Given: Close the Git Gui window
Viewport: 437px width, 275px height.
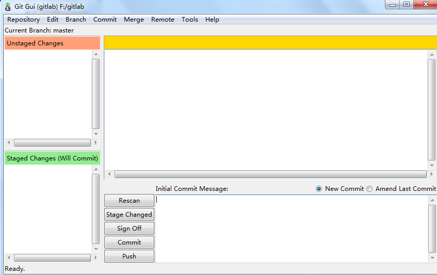Looking at the screenshot, I should tap(426, 5).
